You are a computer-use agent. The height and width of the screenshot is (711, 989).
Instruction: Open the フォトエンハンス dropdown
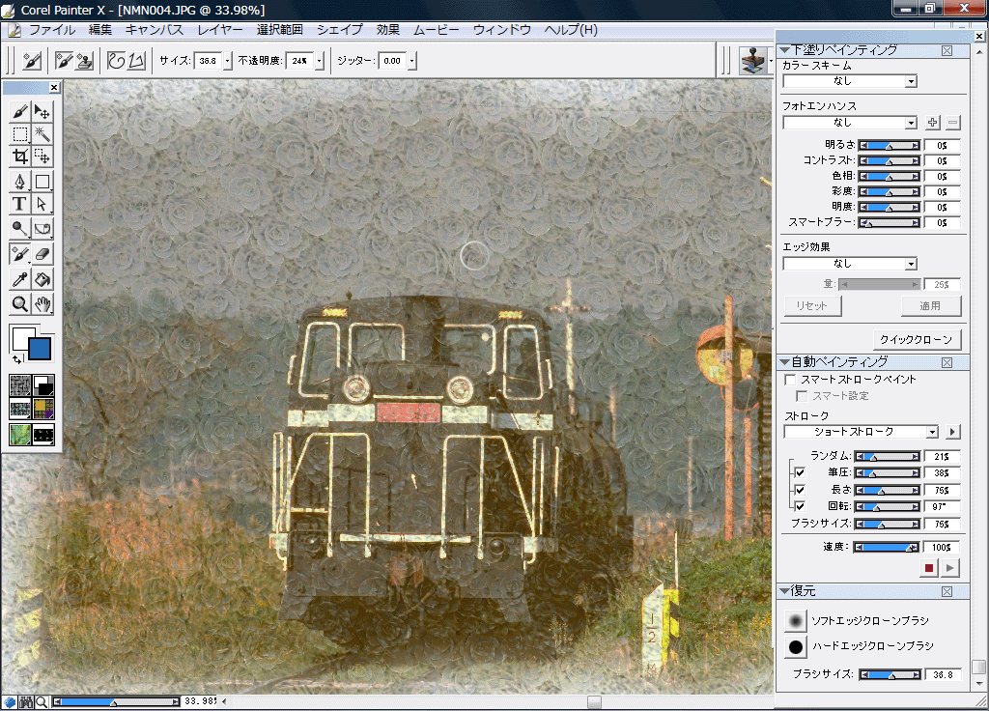(850, 123)
